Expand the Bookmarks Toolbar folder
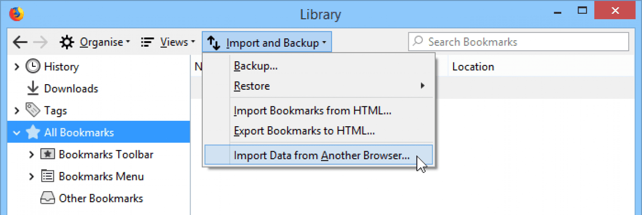The width and height of the screenshot is (642, 215). [31, 155]
